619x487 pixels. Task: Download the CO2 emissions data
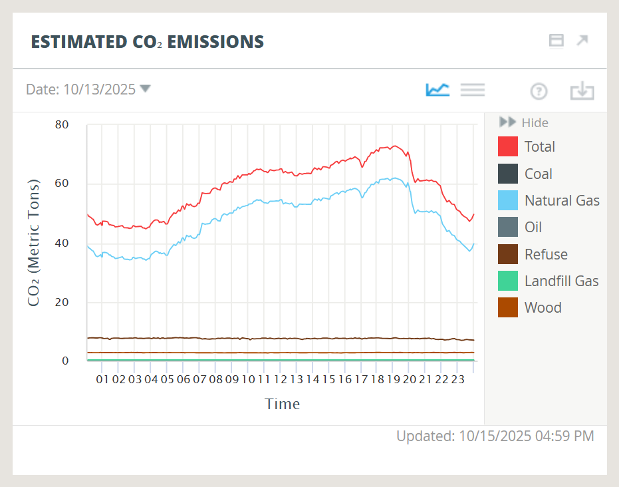point(582,91)
